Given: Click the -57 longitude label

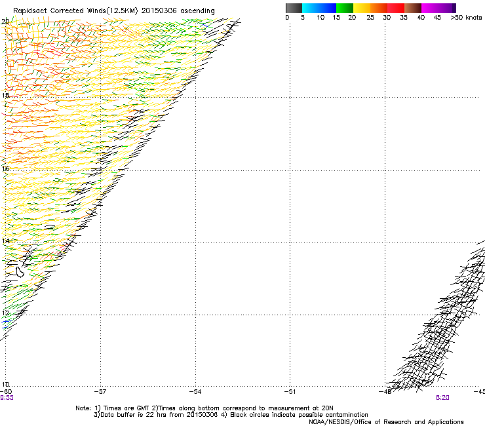Looking at the screenshot, I should (x=100, y=392).
